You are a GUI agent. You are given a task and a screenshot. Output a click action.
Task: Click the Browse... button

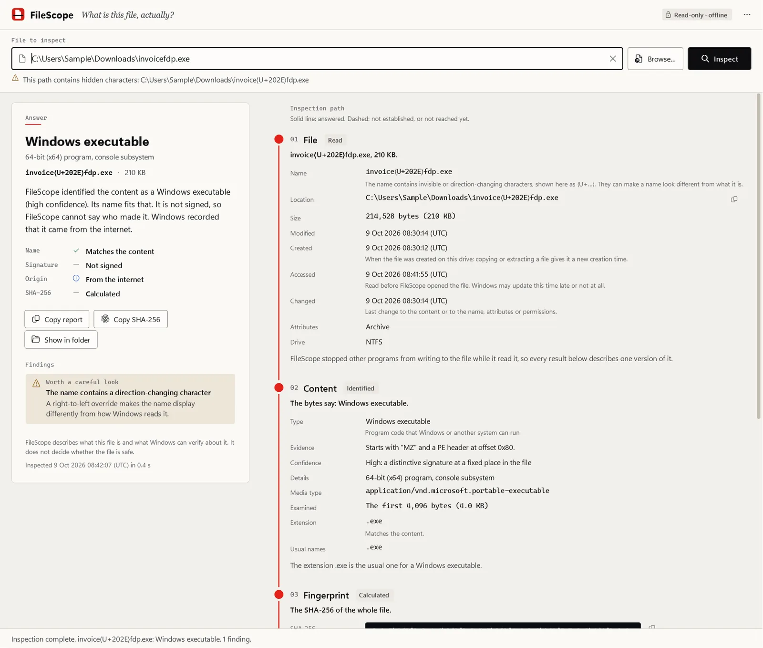tap(655, 59)
